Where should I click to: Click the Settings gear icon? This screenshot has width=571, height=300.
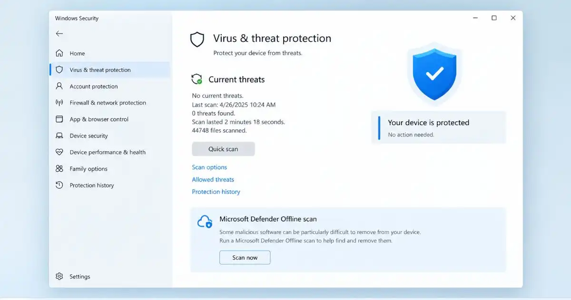click(x=59, y=276)
